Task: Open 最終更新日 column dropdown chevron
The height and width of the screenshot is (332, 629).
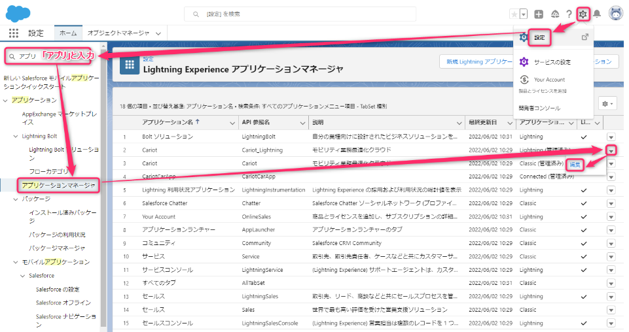Action: click(509, 123)
